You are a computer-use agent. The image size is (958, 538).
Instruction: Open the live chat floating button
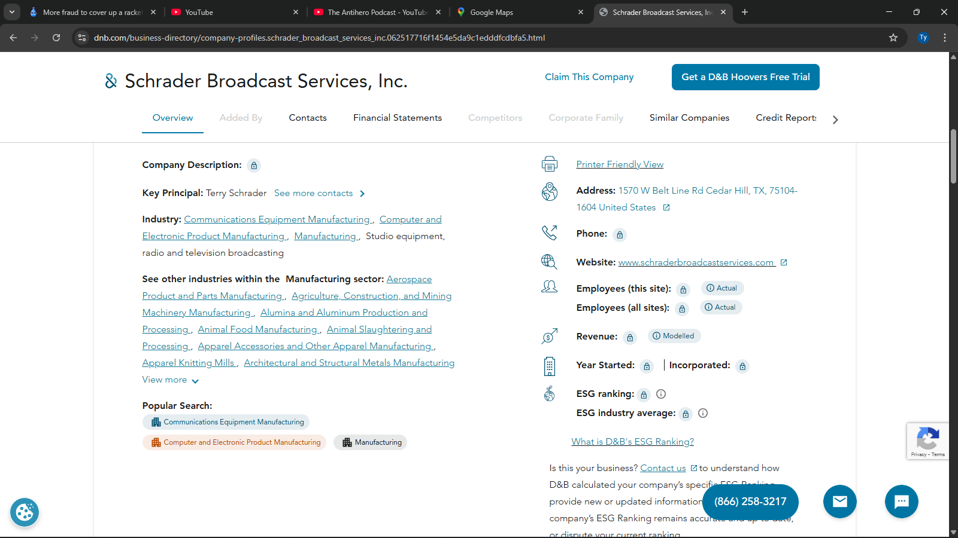coord(902,502)
